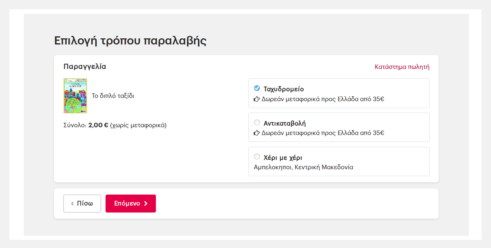Click the thumbs-up icon under Ταχυδρομείο

point(257,99)
